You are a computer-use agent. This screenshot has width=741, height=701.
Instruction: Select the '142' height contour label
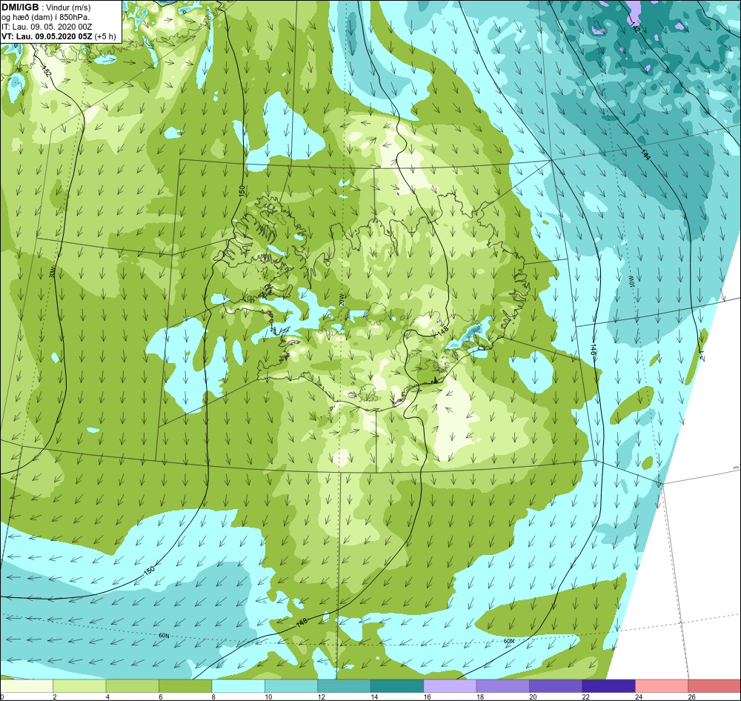click(x=635, y=27)
